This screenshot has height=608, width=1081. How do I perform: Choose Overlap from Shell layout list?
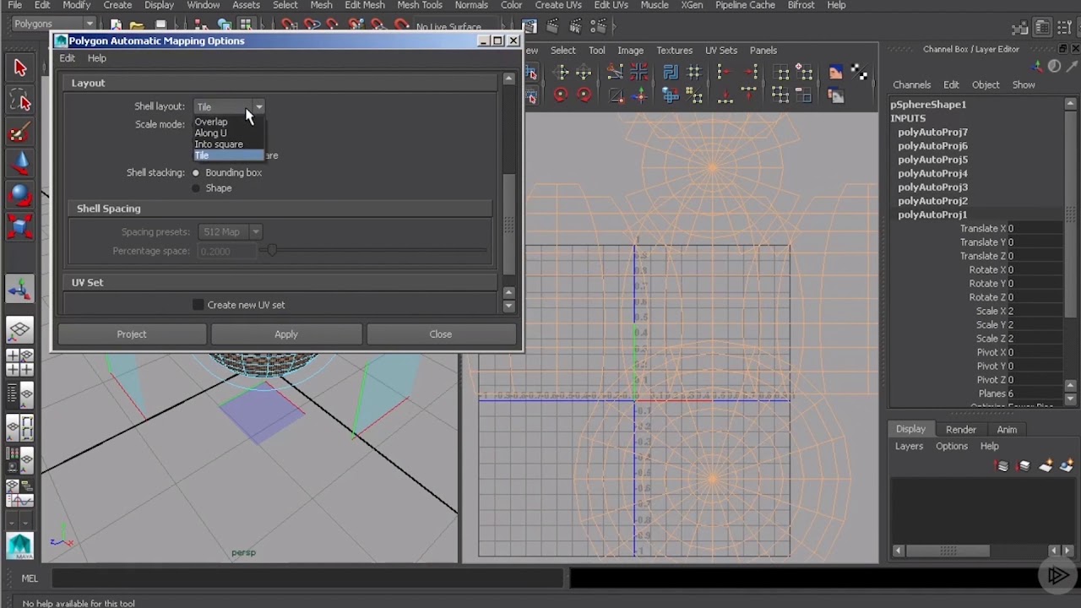point(211,122)
